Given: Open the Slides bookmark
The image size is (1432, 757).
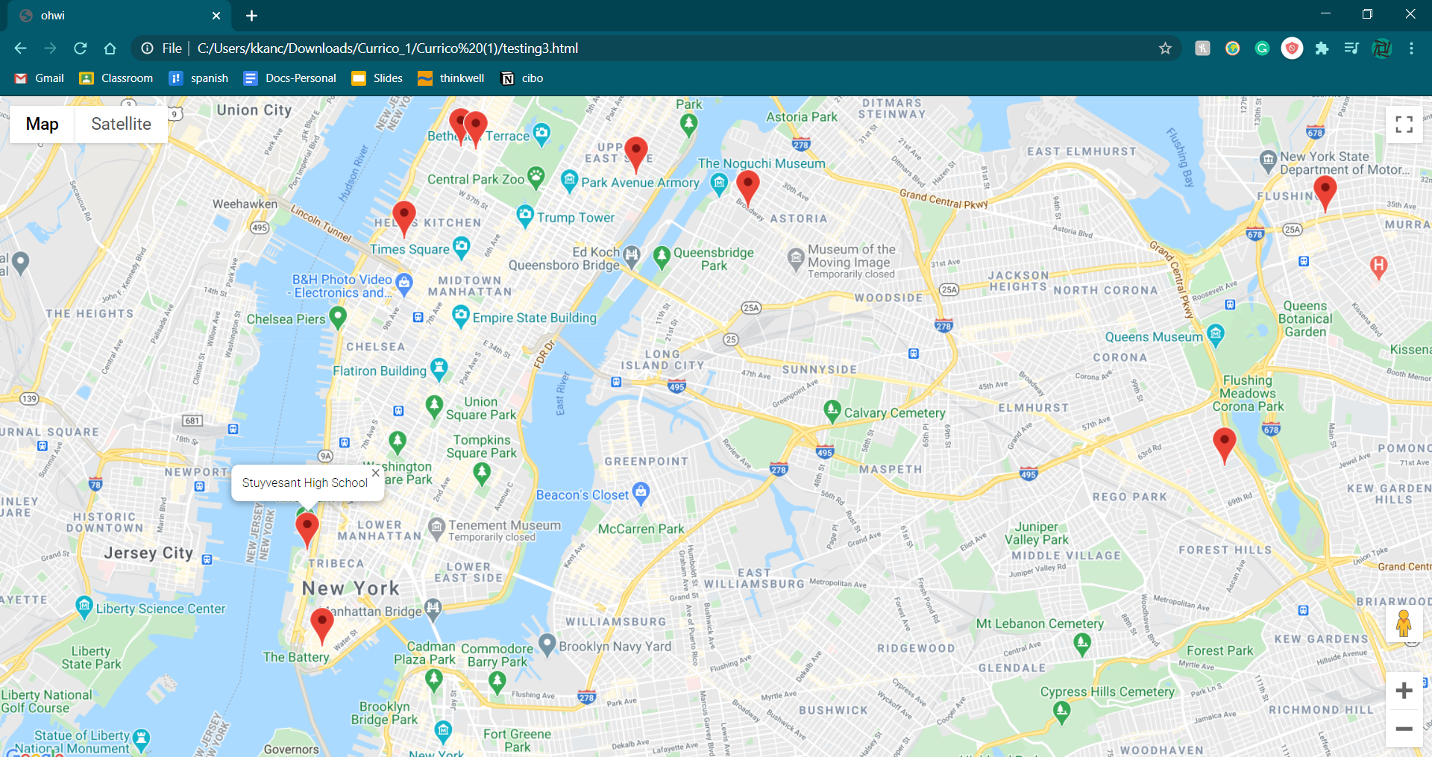Looking at the screenshot, I should pos(377,78).
